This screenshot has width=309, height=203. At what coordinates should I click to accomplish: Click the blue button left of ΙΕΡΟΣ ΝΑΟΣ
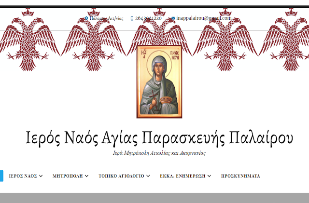[1, 176]
